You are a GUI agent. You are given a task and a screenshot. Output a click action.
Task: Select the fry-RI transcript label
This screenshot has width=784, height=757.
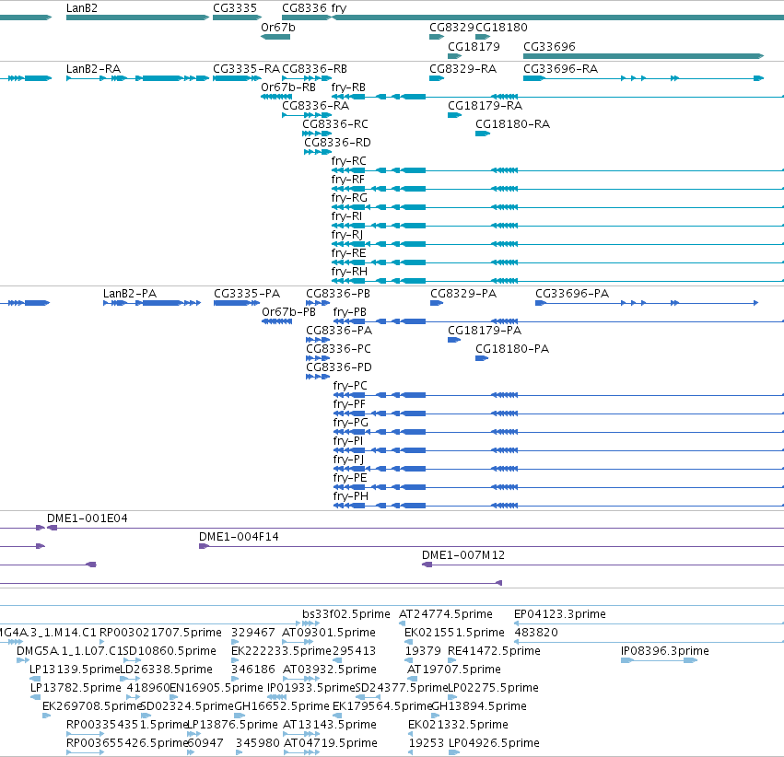point(346,216)
